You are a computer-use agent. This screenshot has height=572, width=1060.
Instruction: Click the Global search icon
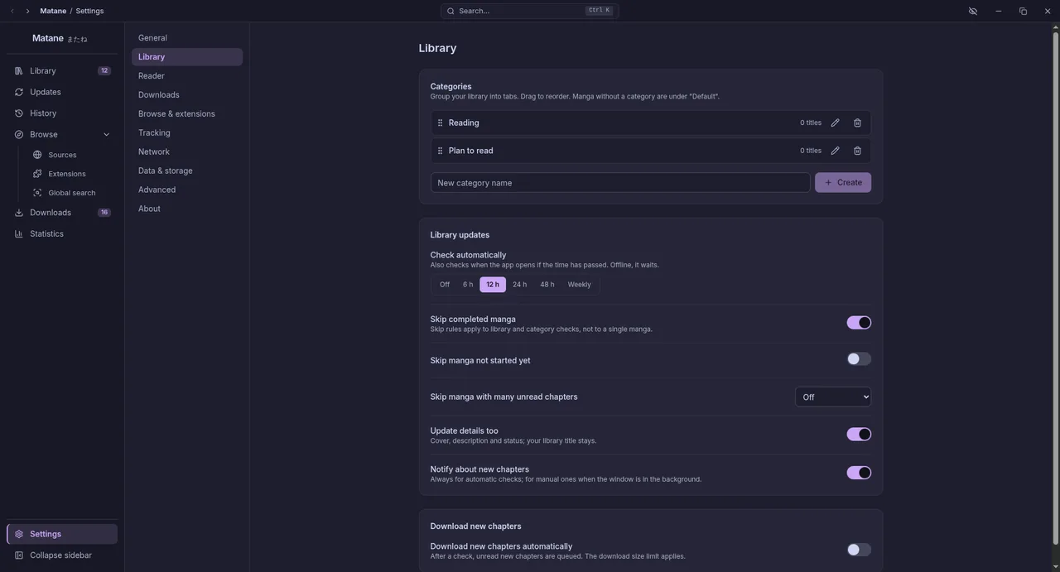click(x=37, y=193)
